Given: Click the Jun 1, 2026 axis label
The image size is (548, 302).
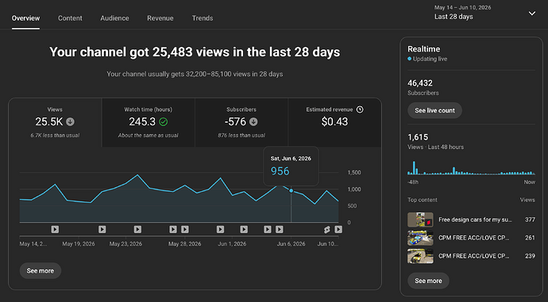Looking at the screenshot, I should coord(232,244).
